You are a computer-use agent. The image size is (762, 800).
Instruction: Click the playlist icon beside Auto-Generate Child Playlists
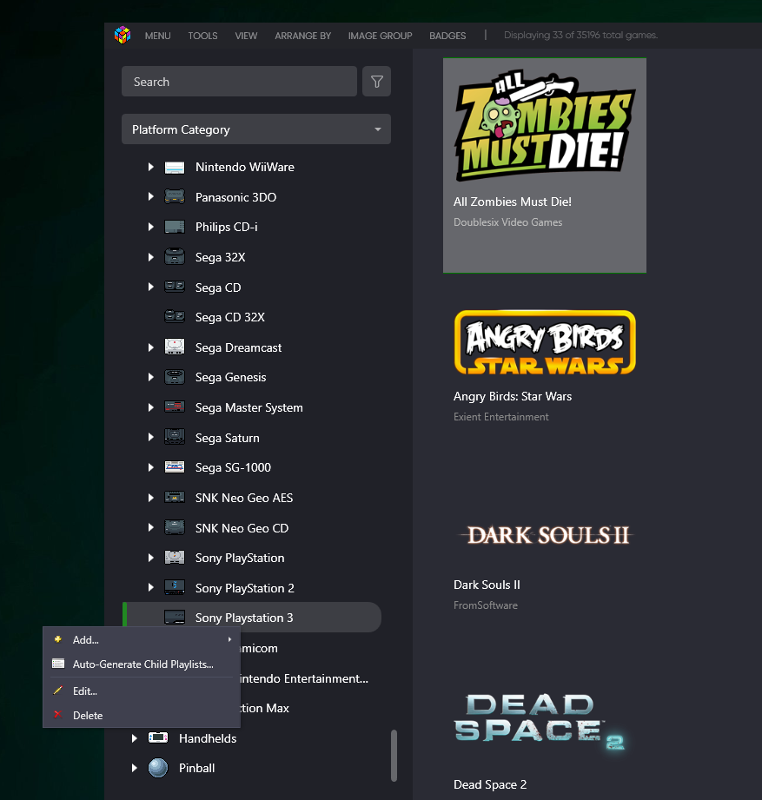coord(58,664)
